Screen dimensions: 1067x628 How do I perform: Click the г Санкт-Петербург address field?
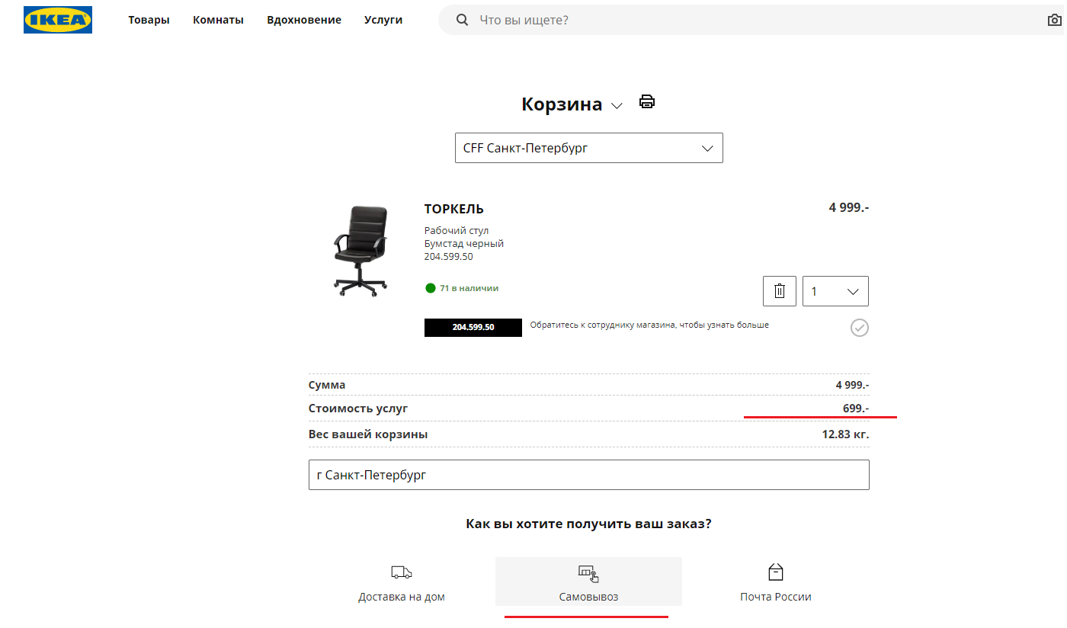click(x=588, y=475)
